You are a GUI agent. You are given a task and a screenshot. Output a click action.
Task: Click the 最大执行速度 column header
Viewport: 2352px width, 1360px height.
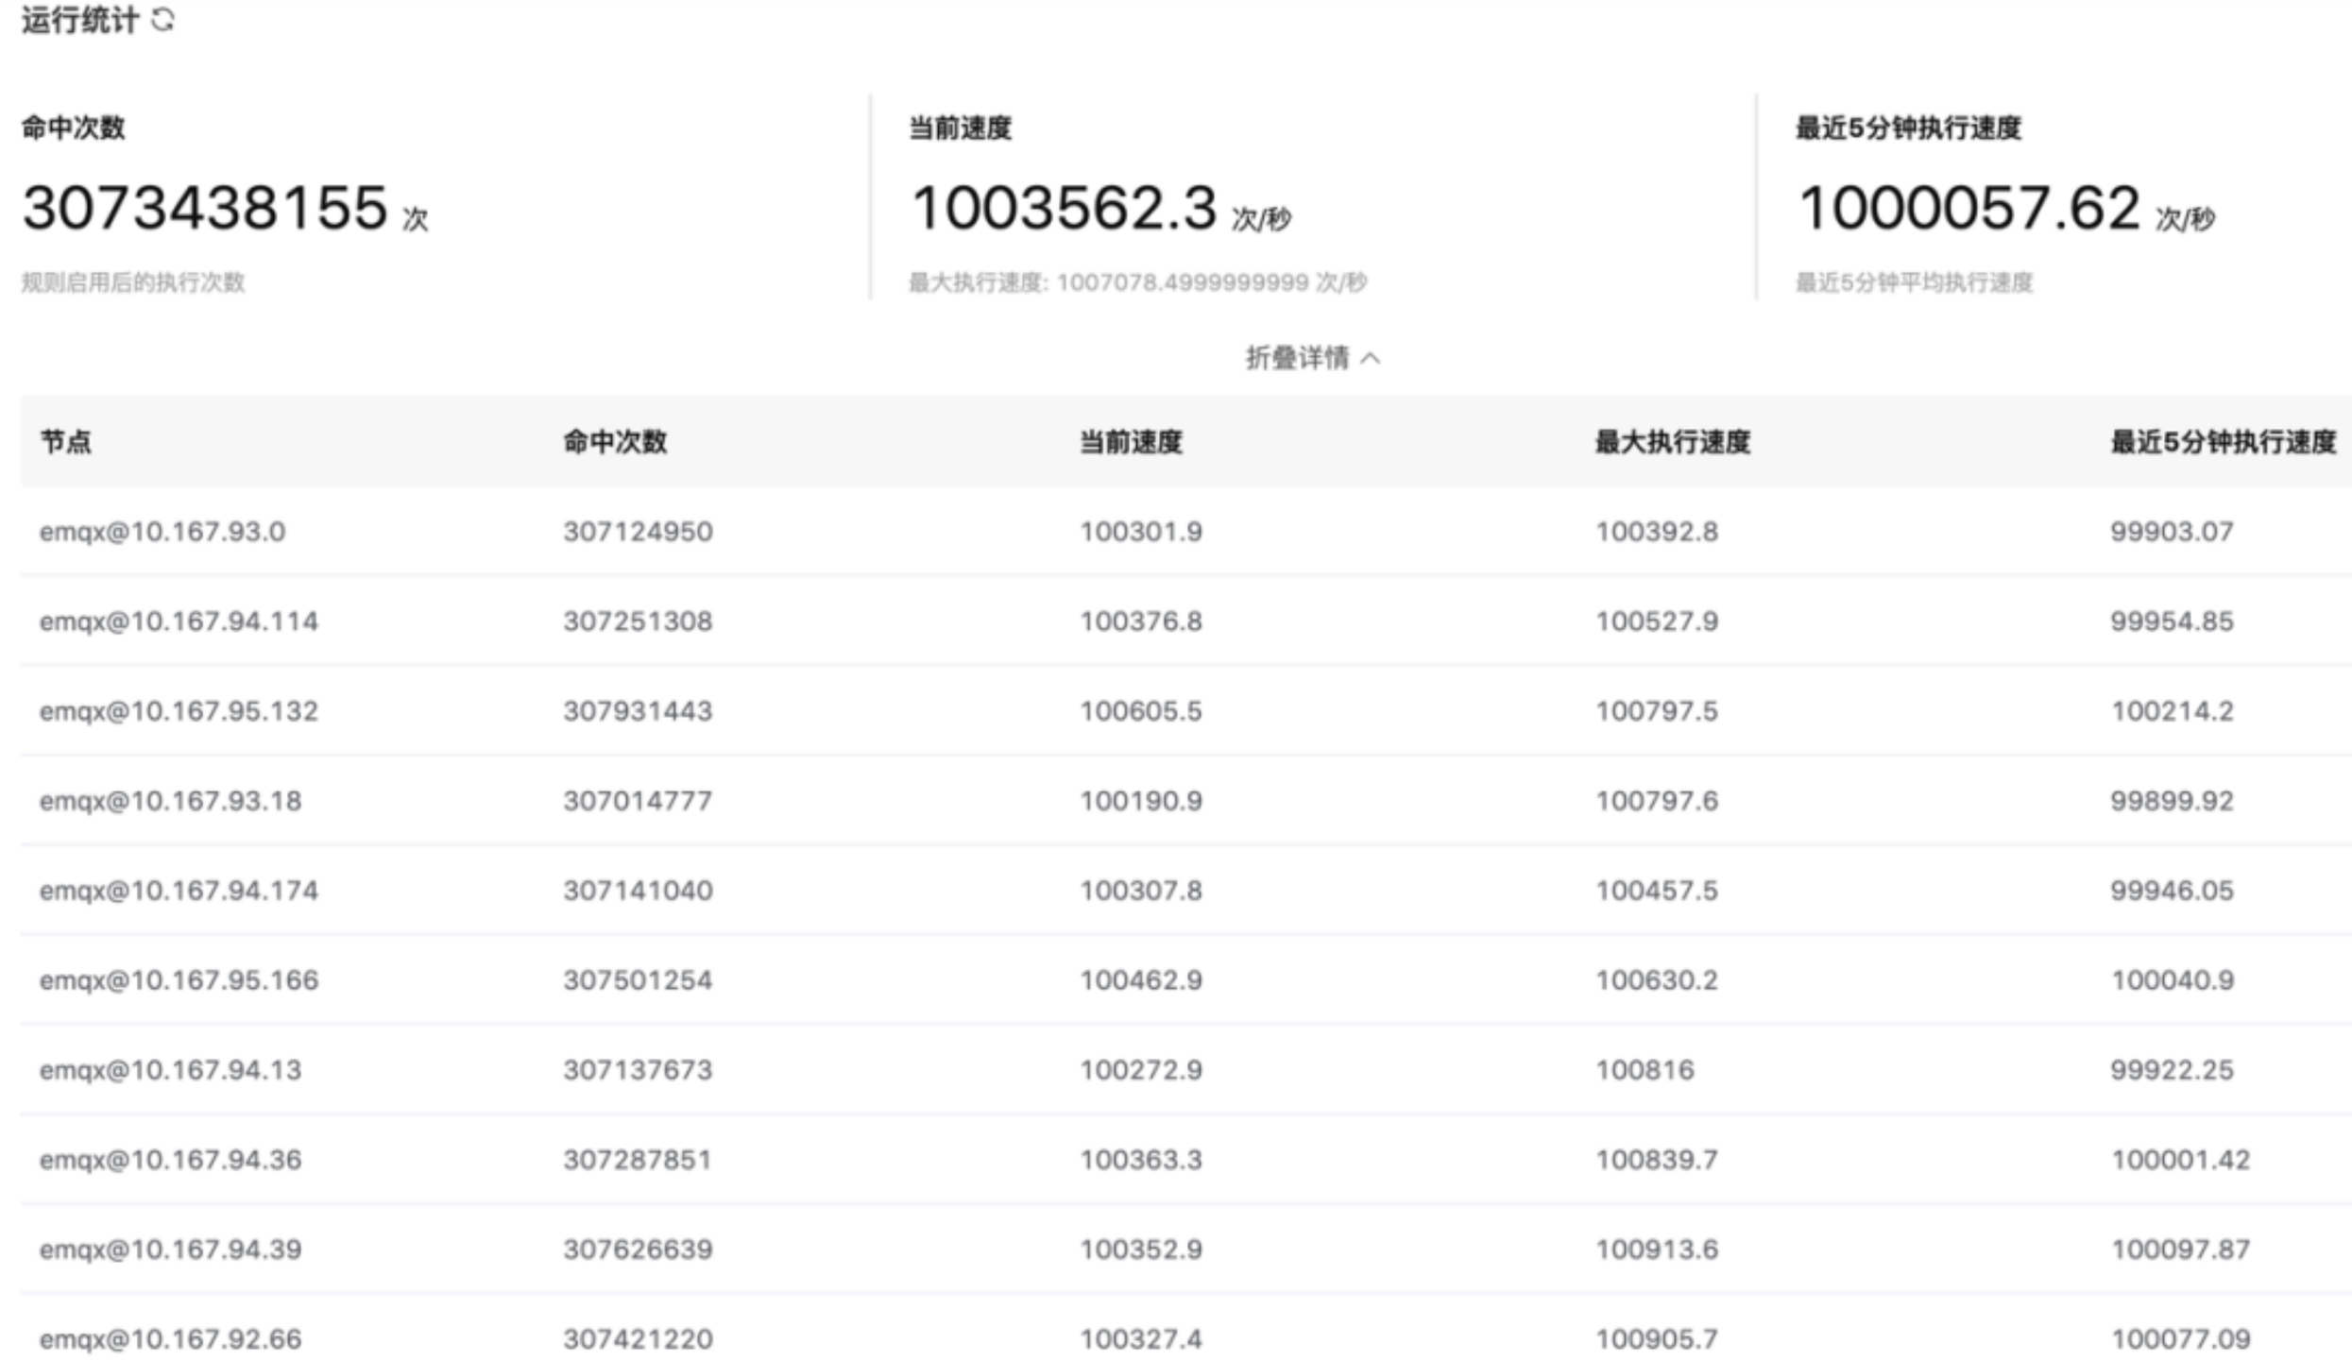(1670, 444)
